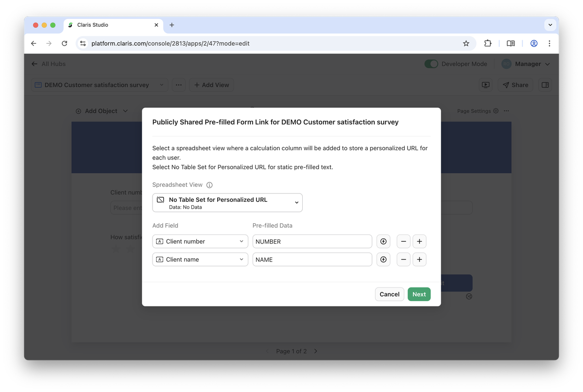Click the Add View button
The width and height of the screenshot is (583, 392).
coord(211,85)
